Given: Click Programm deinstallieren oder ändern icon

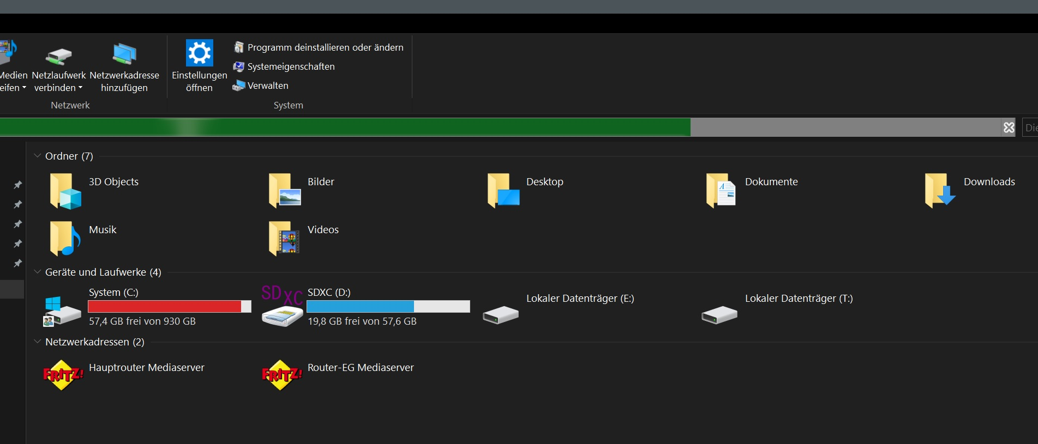Looking at the screenshot, I should tap(239, 47).
